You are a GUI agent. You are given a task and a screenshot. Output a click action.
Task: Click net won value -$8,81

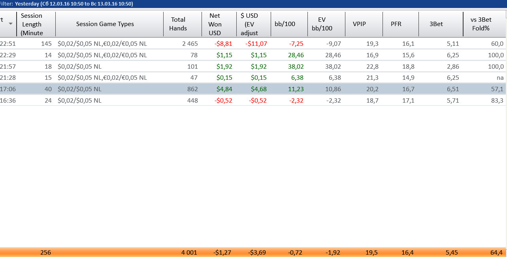pyautogui.click(x=223, y=44)
